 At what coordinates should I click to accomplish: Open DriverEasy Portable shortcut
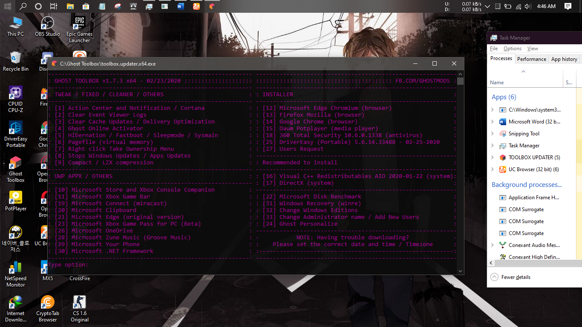click(16, 134)
